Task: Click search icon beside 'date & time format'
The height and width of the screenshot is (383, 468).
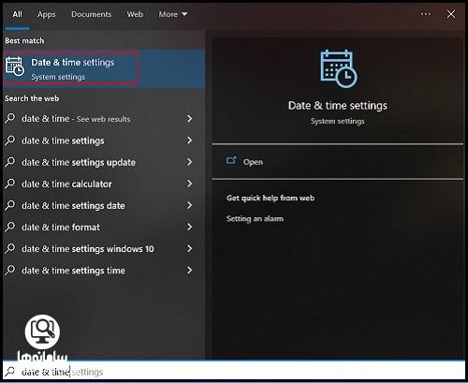Action: click(x=10, y=227)
